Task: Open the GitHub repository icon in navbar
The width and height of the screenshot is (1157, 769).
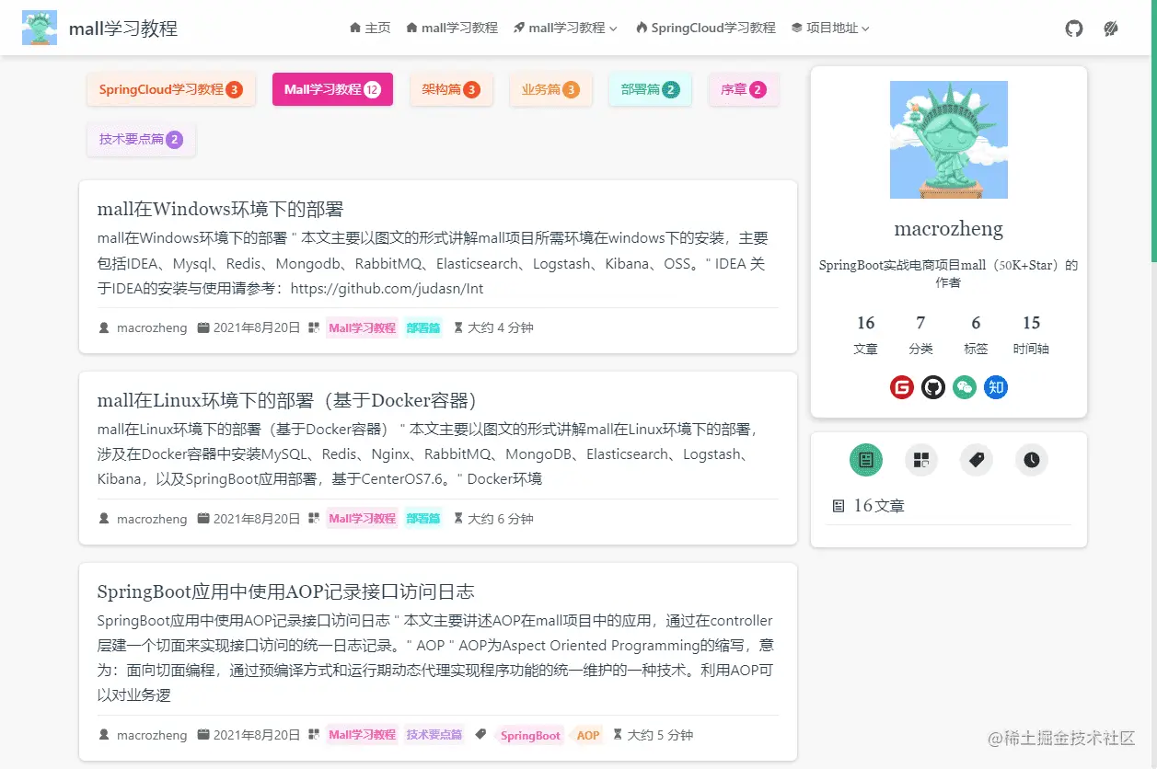Action: coord(1074,29)
